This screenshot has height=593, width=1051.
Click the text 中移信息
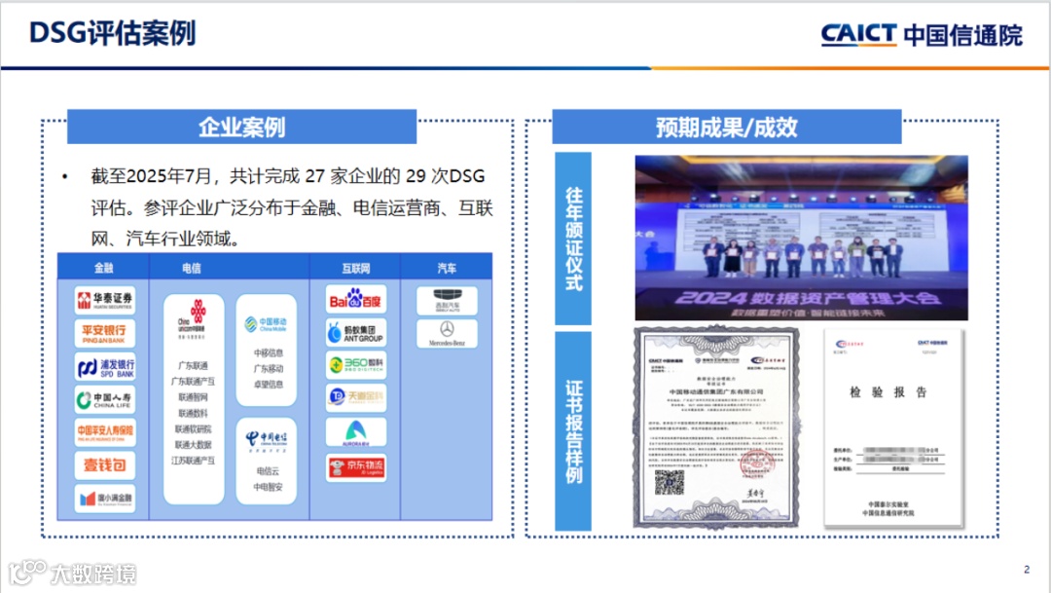[268, 352]
